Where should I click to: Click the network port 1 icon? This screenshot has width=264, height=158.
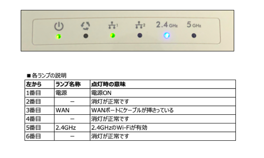coord(113,25)
